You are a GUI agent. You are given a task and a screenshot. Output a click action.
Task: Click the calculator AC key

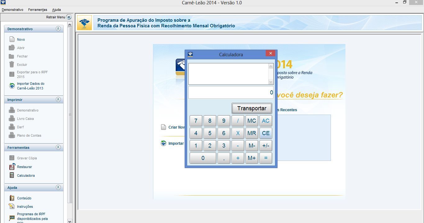coord(266,121)
